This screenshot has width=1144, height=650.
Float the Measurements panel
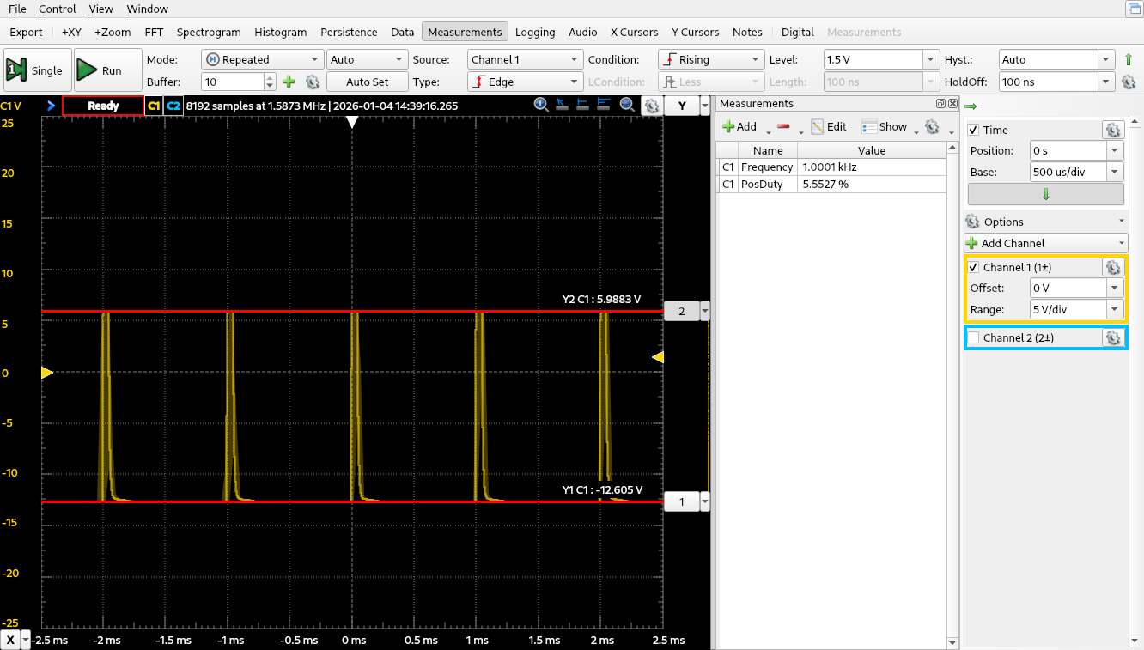click(940, 104)
